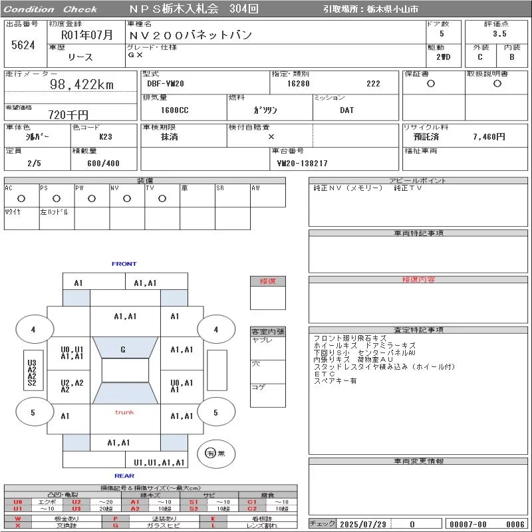The width and height of the screenshot is (532, 532).
Task: Select the panel marked U0,U1 A1,A1
Action: point(68,353)
